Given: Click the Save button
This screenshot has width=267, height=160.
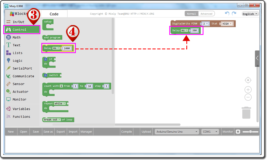Looking at the screenshot, I should (36, 132).
